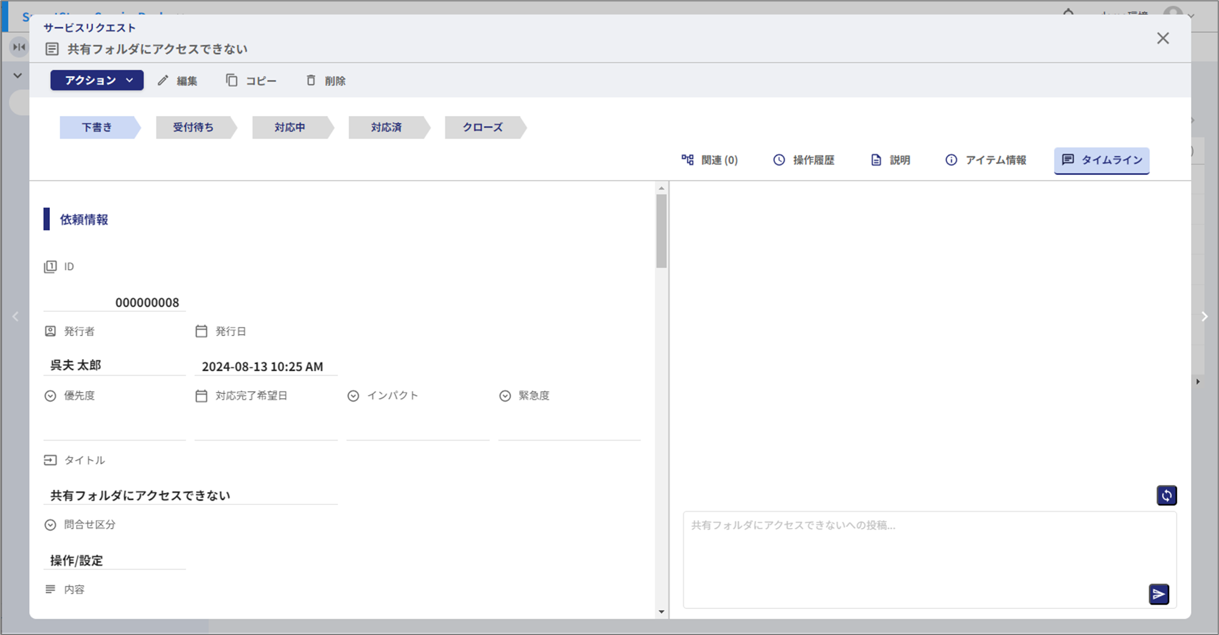Open the 優先度 dropdown field
1219x635 pixels.
114,427
